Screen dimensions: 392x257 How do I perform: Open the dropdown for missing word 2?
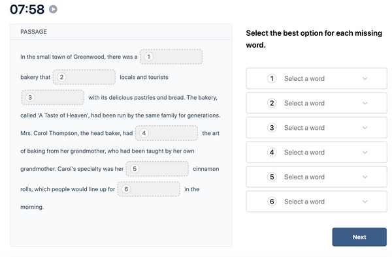pos(316,103)
